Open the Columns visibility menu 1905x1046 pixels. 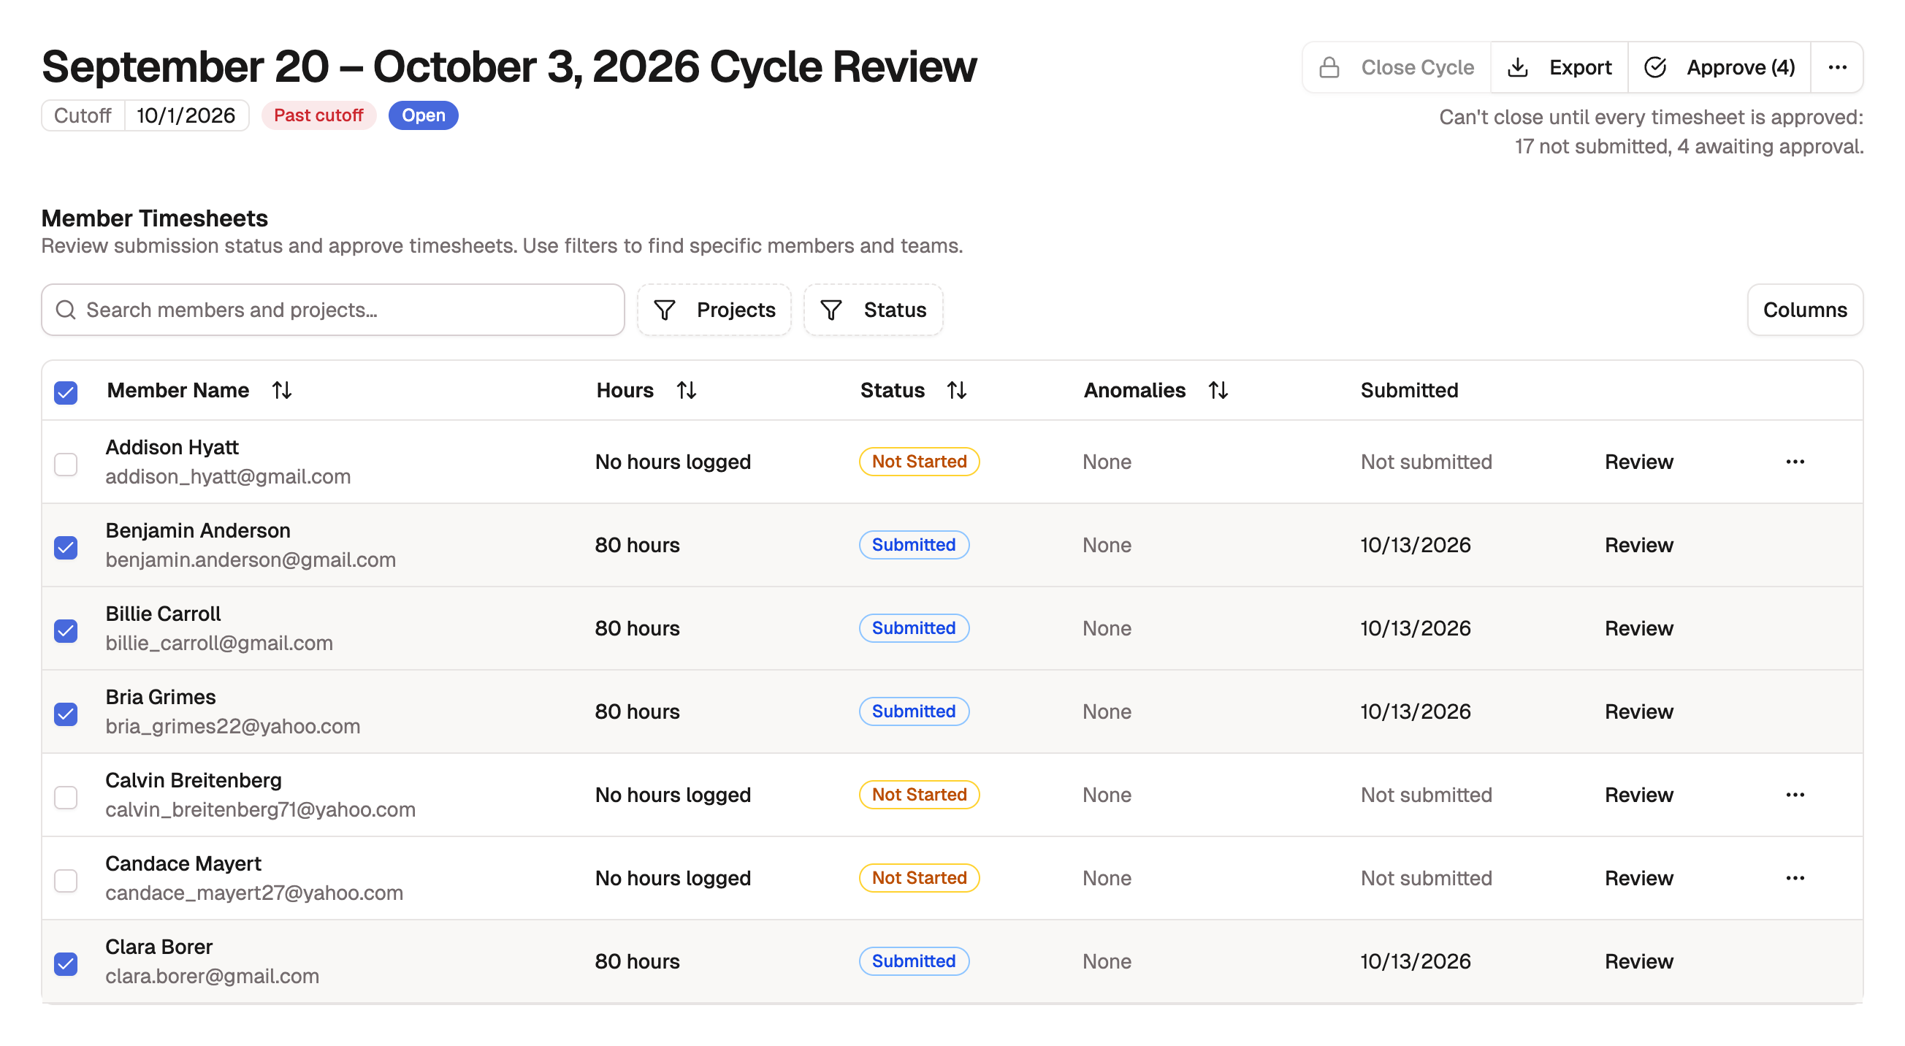pos(1804,310)
